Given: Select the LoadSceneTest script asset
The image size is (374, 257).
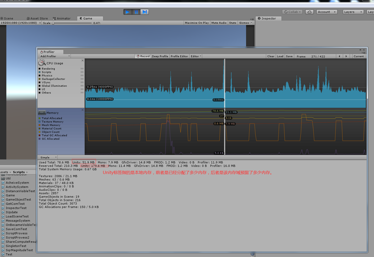Looking at the screenshot, I should click(x=17, y=216).
